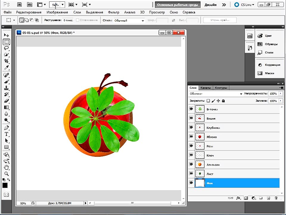Image resolution: width=286 pixels, height=215 pixels.
Task: Open the layer blend mode dropdown
Action: (216, 93)
